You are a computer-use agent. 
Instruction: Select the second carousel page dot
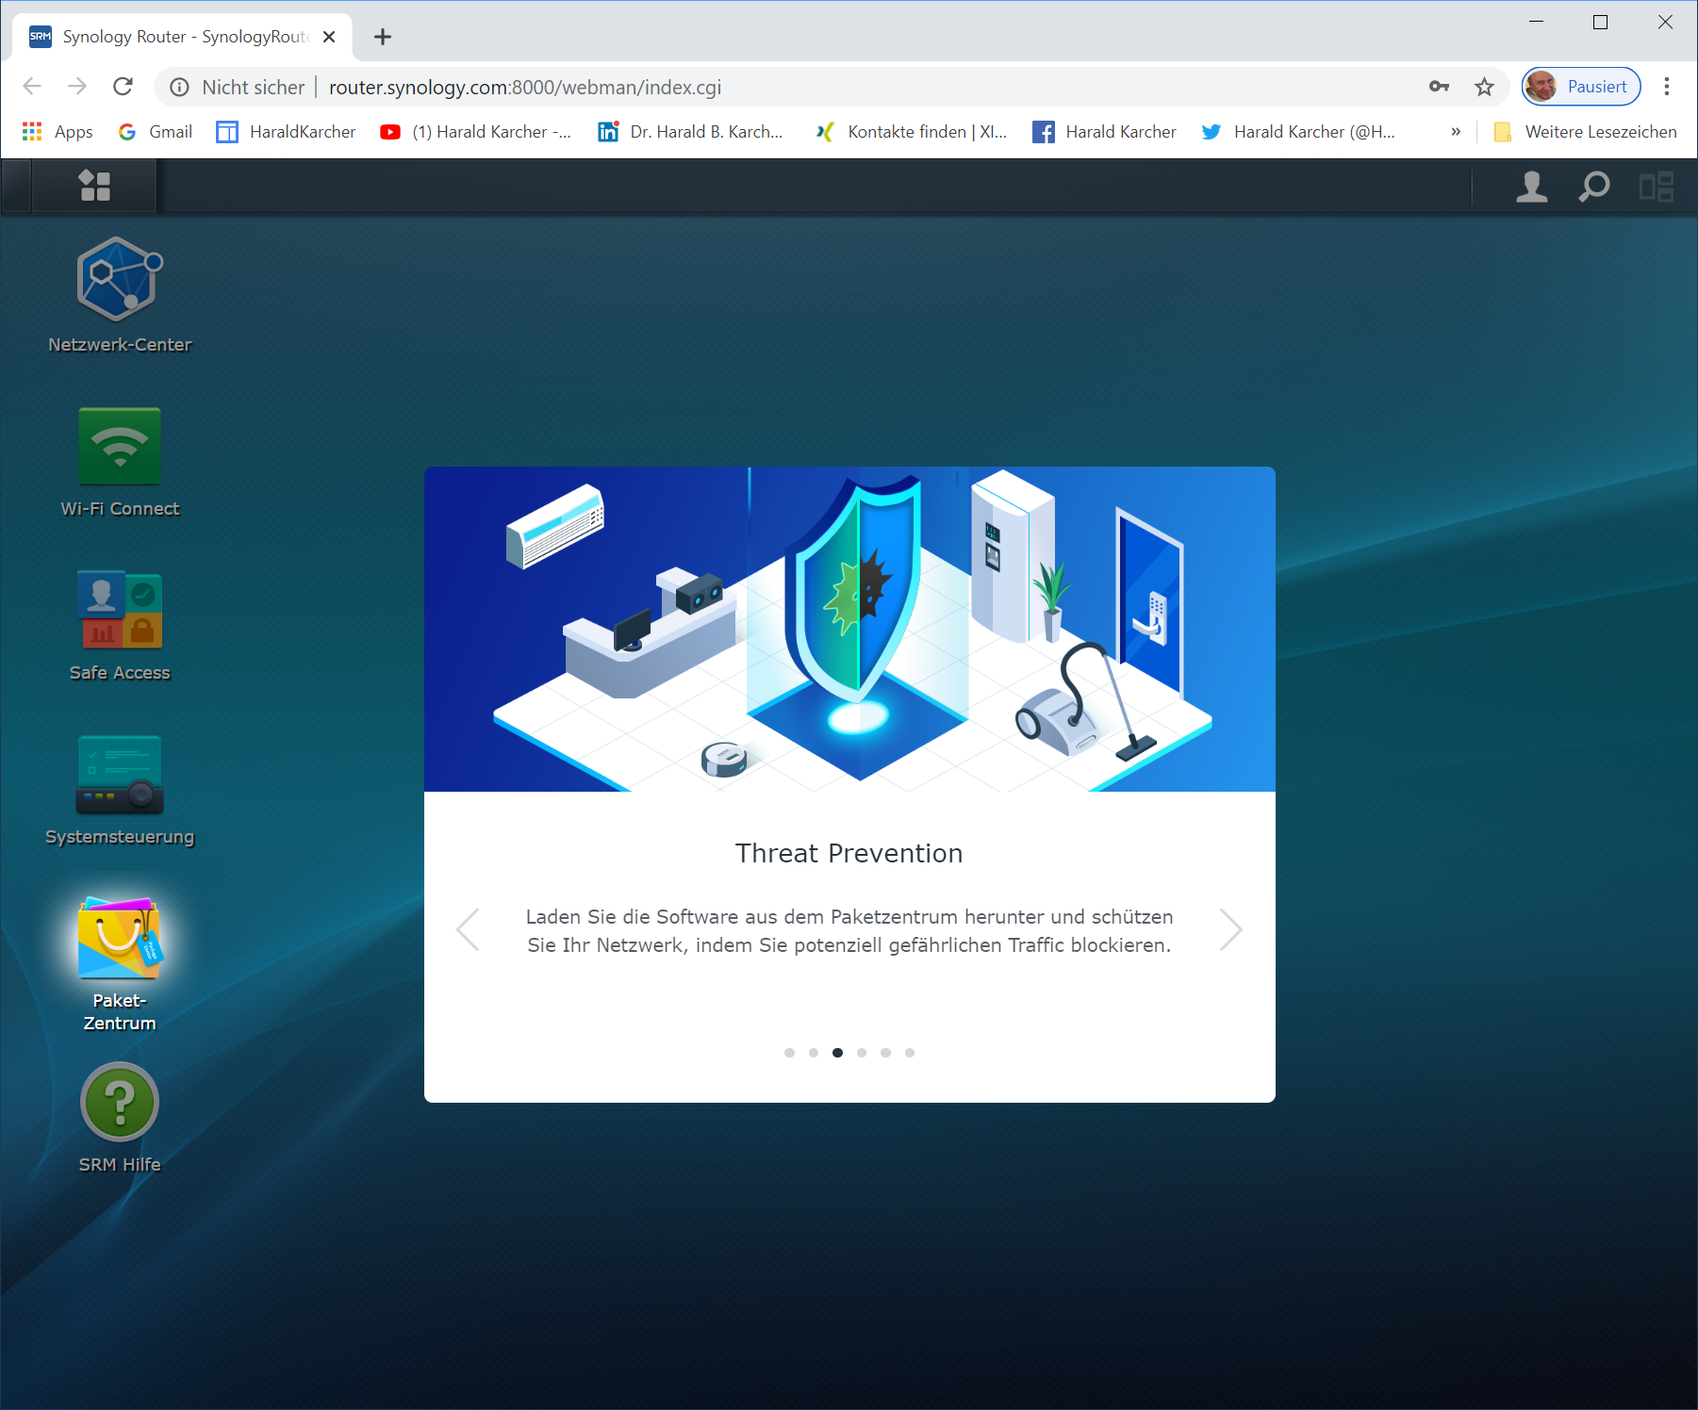[x=814, y=1053]
